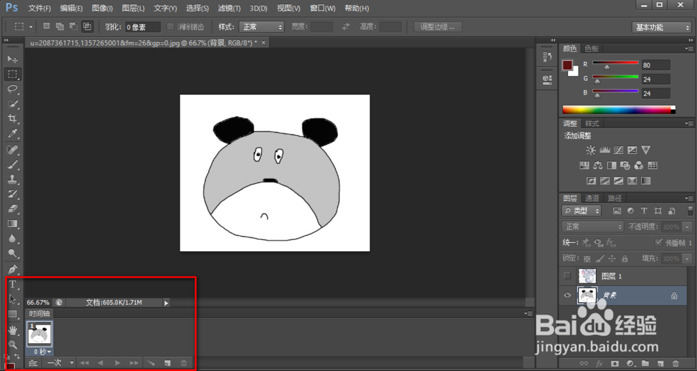This screenshot has width=697, height=371.
Task: Toggle the pixel layer filter icon
Action: [x=617, y=211]
